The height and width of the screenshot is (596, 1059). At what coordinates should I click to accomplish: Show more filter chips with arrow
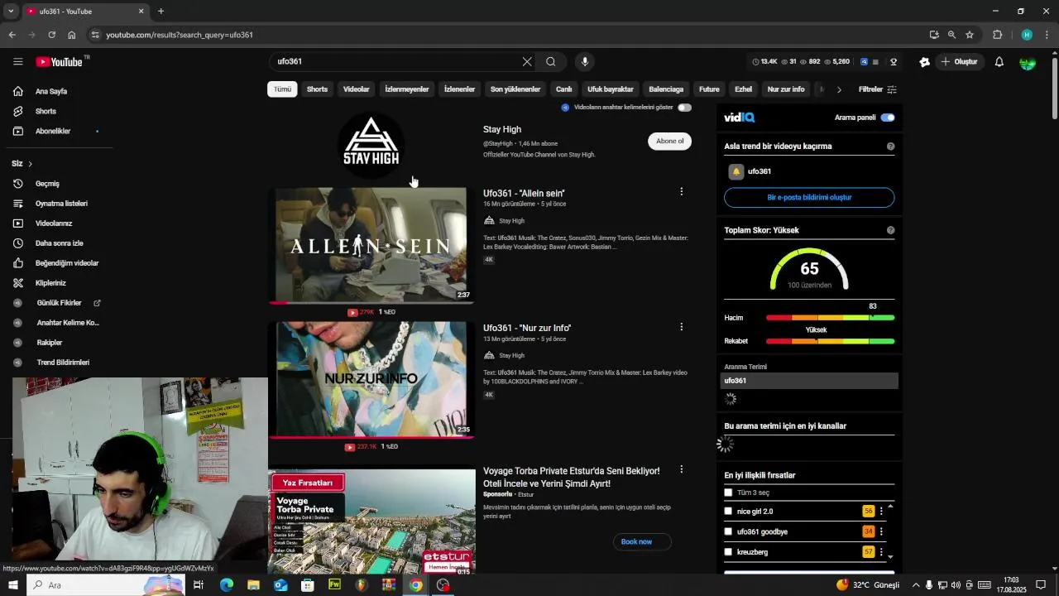point(839,89)
